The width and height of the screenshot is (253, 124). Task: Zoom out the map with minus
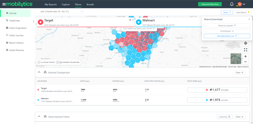(x=246, y=62)
